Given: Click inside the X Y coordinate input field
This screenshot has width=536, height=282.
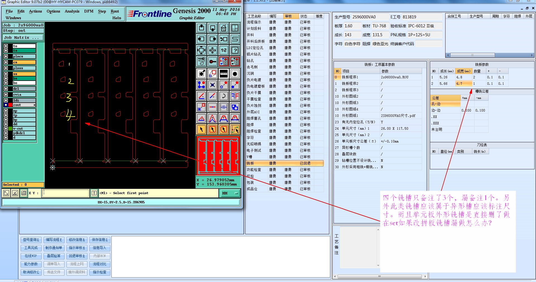Looking at the screenshot, I should (65, 193).
